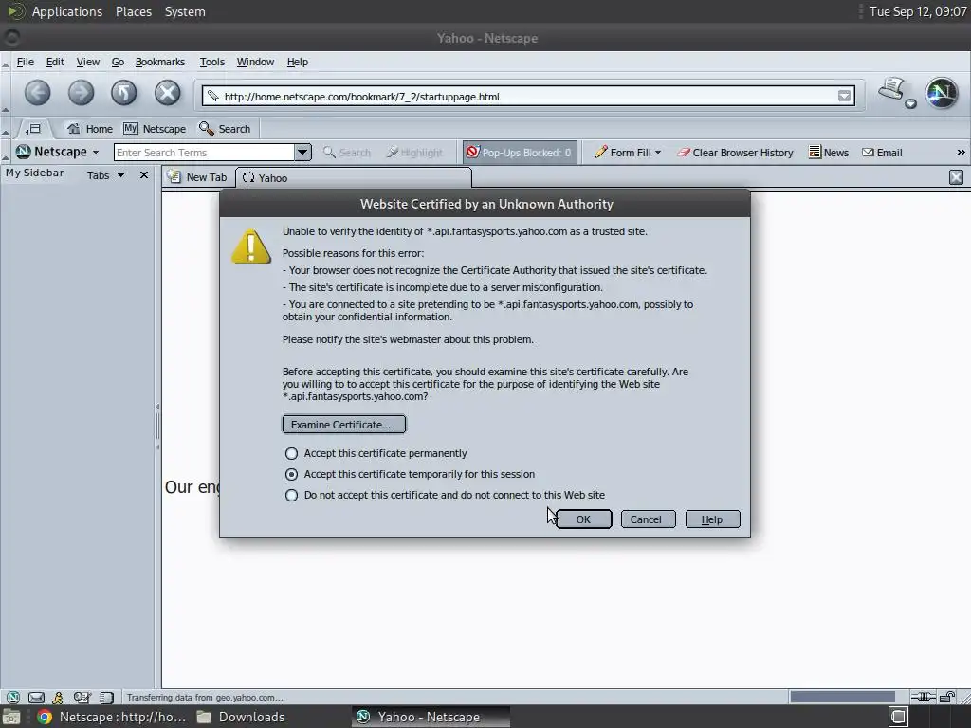This screenshot has width=971, height=728.
Task: Open the search terms dropdown arrow
Action: [x=302, y=153]
